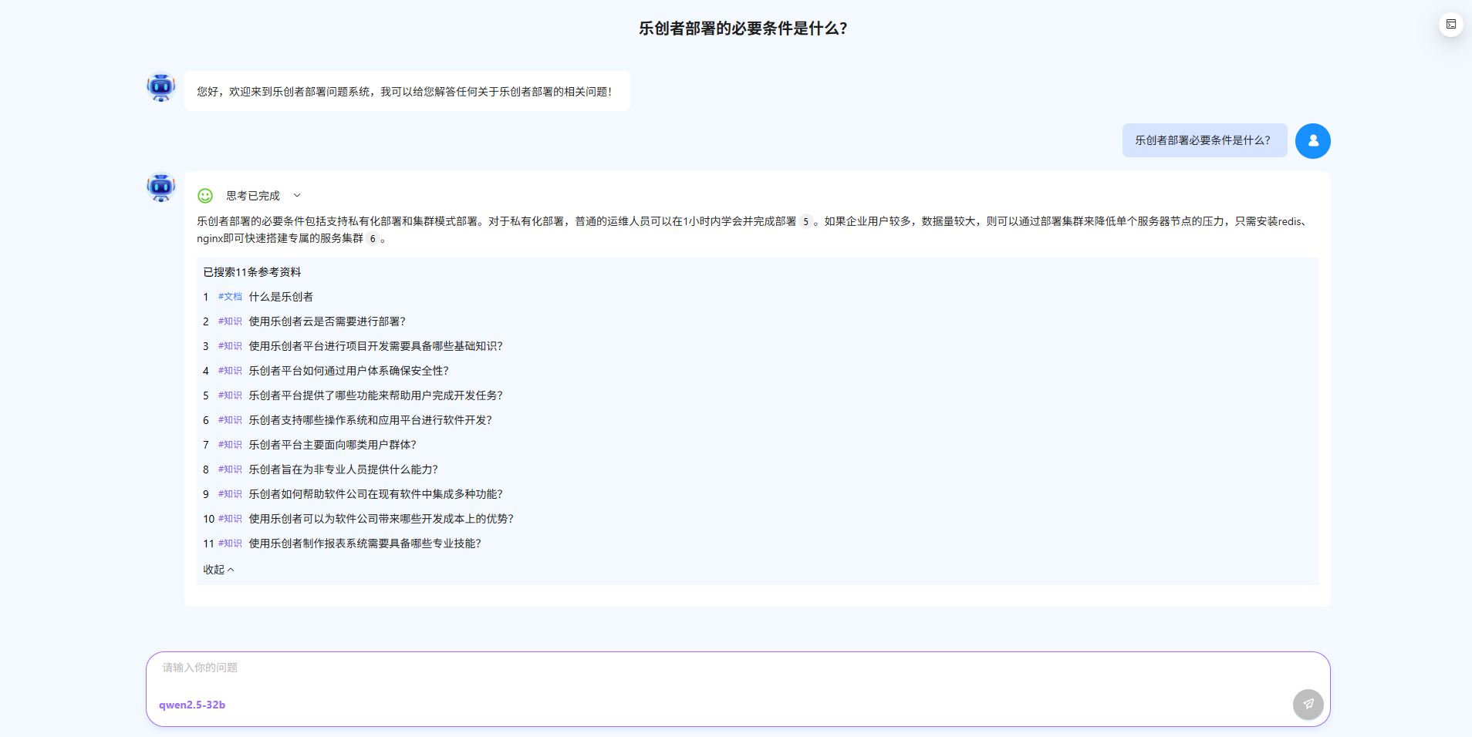Click citation badge 5 in the answer
This screenshot has width=1472, height=737.
805,222
